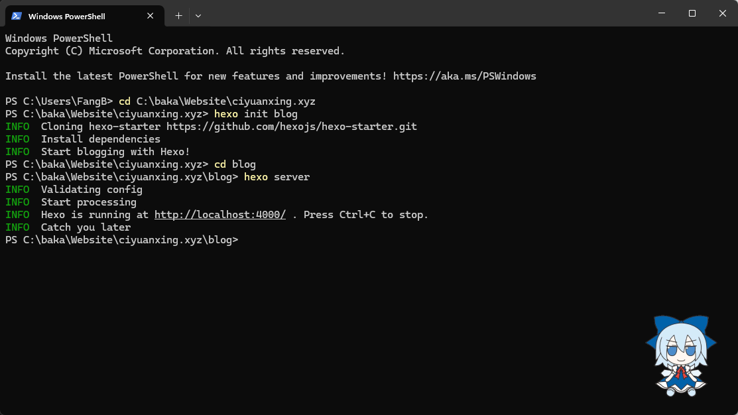Click the hexo-starter GitHub repository URL
Image resolution: width=738 pixels, height=415 pixels.
point(292,127)
